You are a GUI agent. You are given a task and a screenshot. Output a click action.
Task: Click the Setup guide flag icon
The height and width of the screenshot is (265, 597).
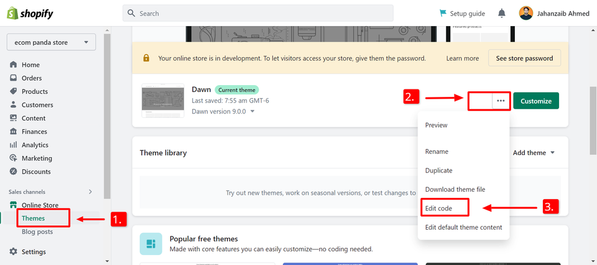click(x=443, y=13)
